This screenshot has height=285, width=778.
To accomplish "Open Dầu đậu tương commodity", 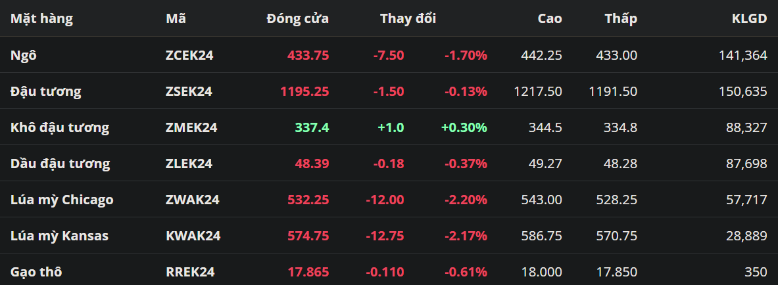I will pos(61,164).
